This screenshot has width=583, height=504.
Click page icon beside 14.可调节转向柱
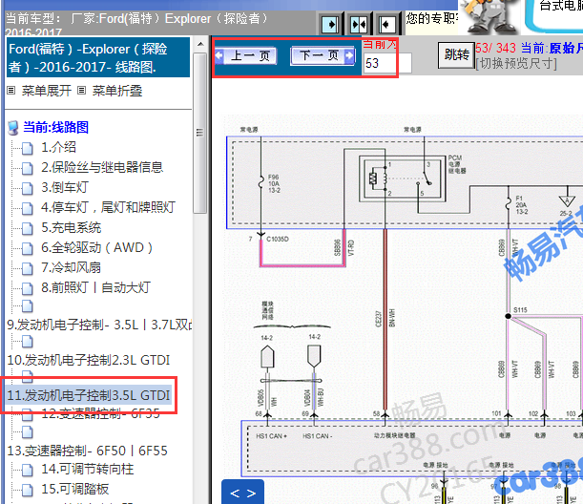[27, 471]
